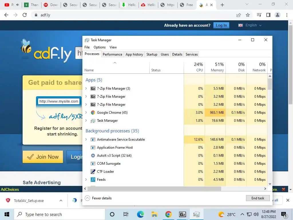Click the 7-Zip File Manager (3) icon

coord(93,89)
